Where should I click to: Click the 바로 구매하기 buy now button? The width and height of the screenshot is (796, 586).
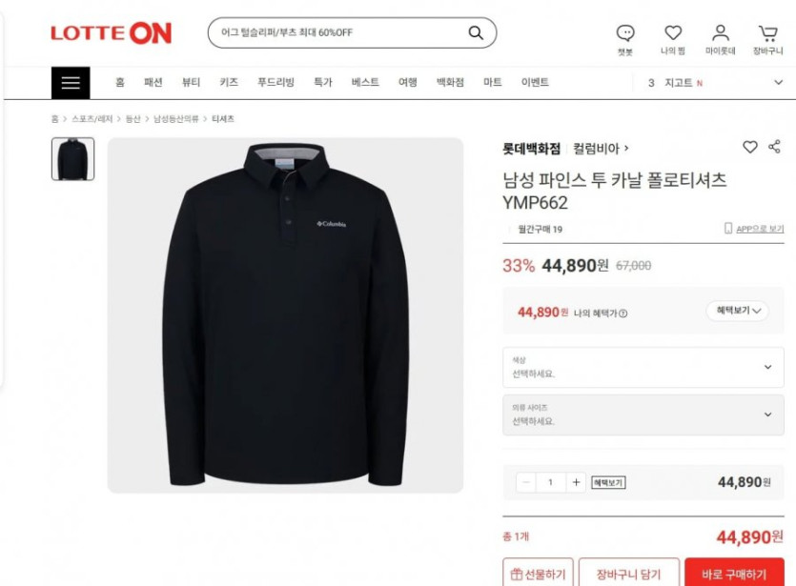point(734,573)
